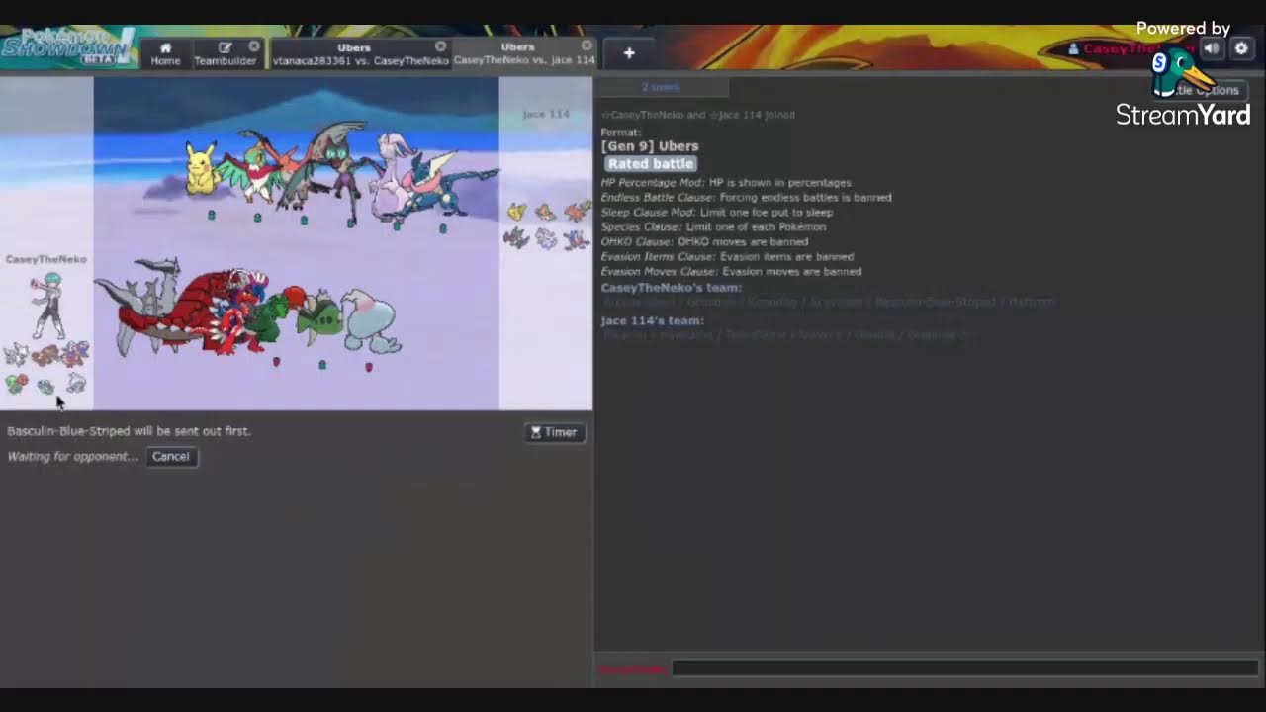Go to the Home tab

coord(165,53)
